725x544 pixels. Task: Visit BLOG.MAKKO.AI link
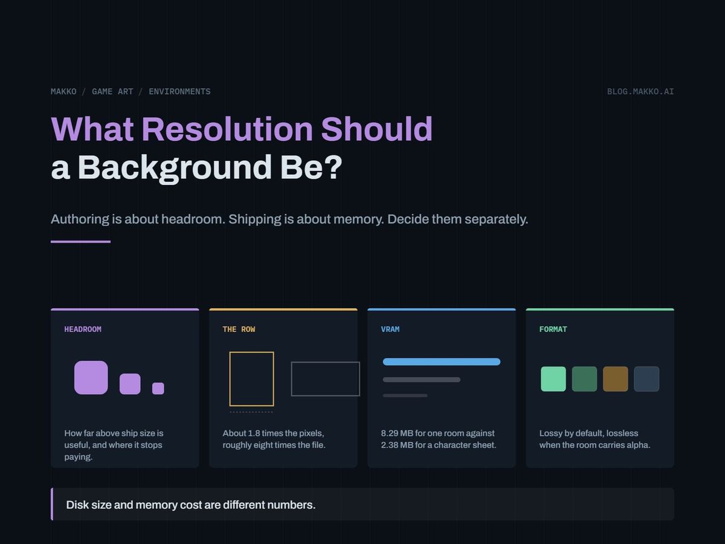[x=640, y=91]
